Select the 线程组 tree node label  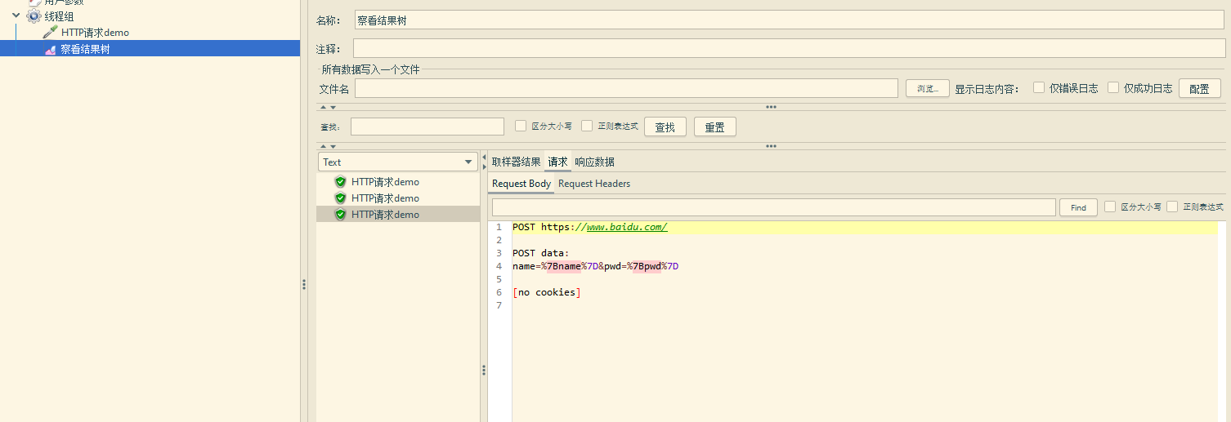[60, 16]
